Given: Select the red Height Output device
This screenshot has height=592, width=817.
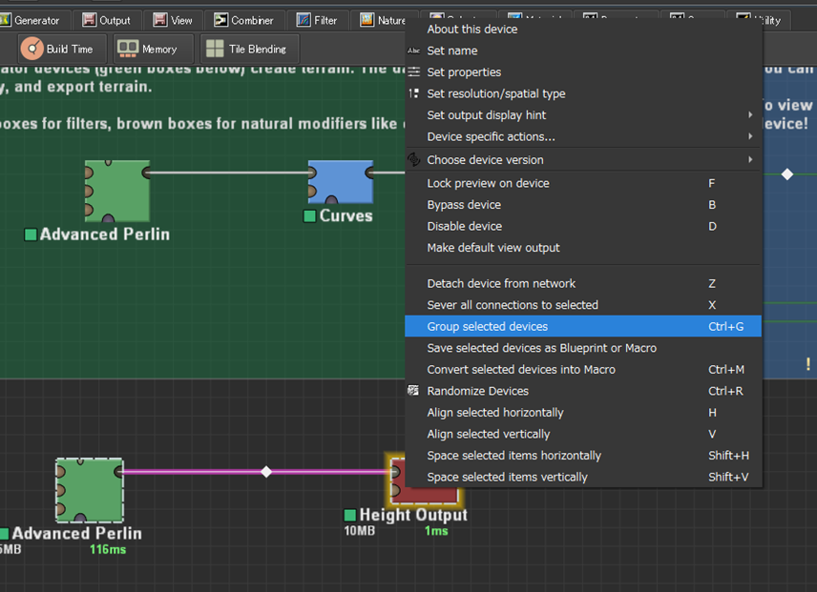Looking at the screenshot, I should click(425, 480).
